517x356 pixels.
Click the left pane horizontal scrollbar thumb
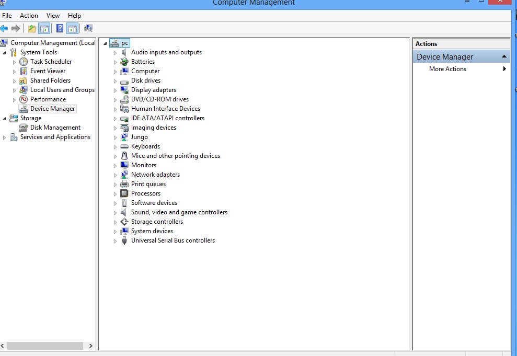point(45,346)
